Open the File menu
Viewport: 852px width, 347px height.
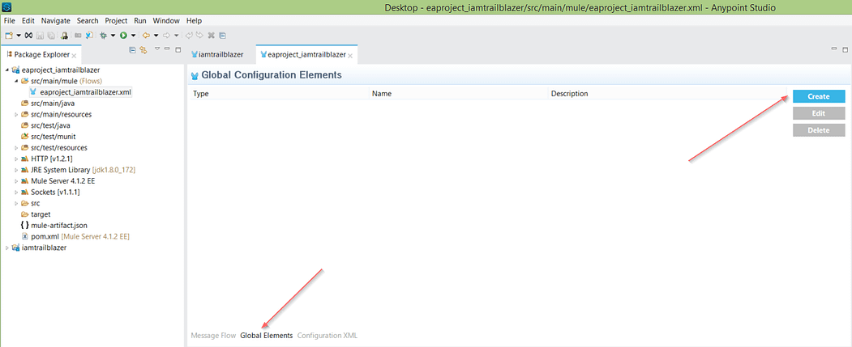click(x=9, y=20)
